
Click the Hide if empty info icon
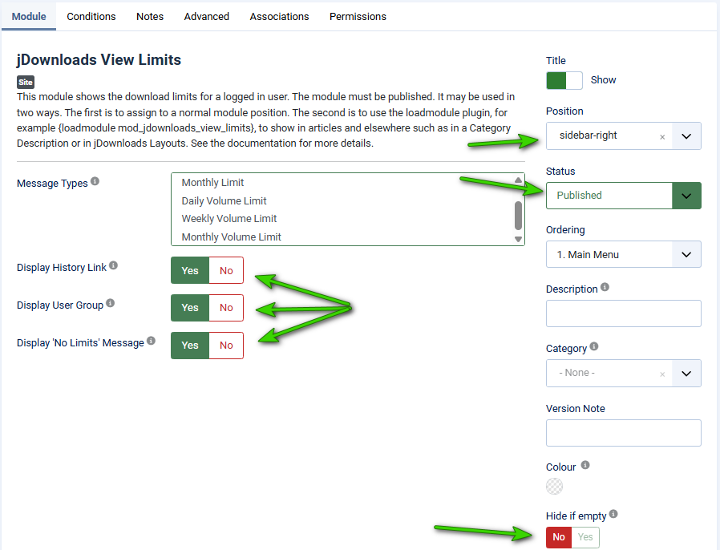(x=613, y=514)
